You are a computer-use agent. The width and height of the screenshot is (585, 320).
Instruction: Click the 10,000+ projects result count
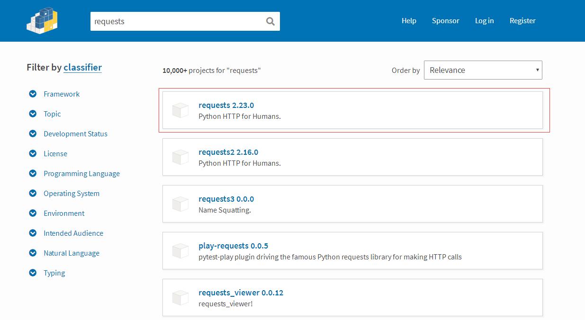coord(212,71)
